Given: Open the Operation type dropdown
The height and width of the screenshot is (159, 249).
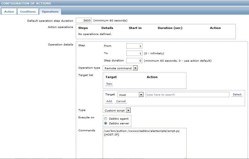Looking at the screenshot, I should (x=120, y=68).
